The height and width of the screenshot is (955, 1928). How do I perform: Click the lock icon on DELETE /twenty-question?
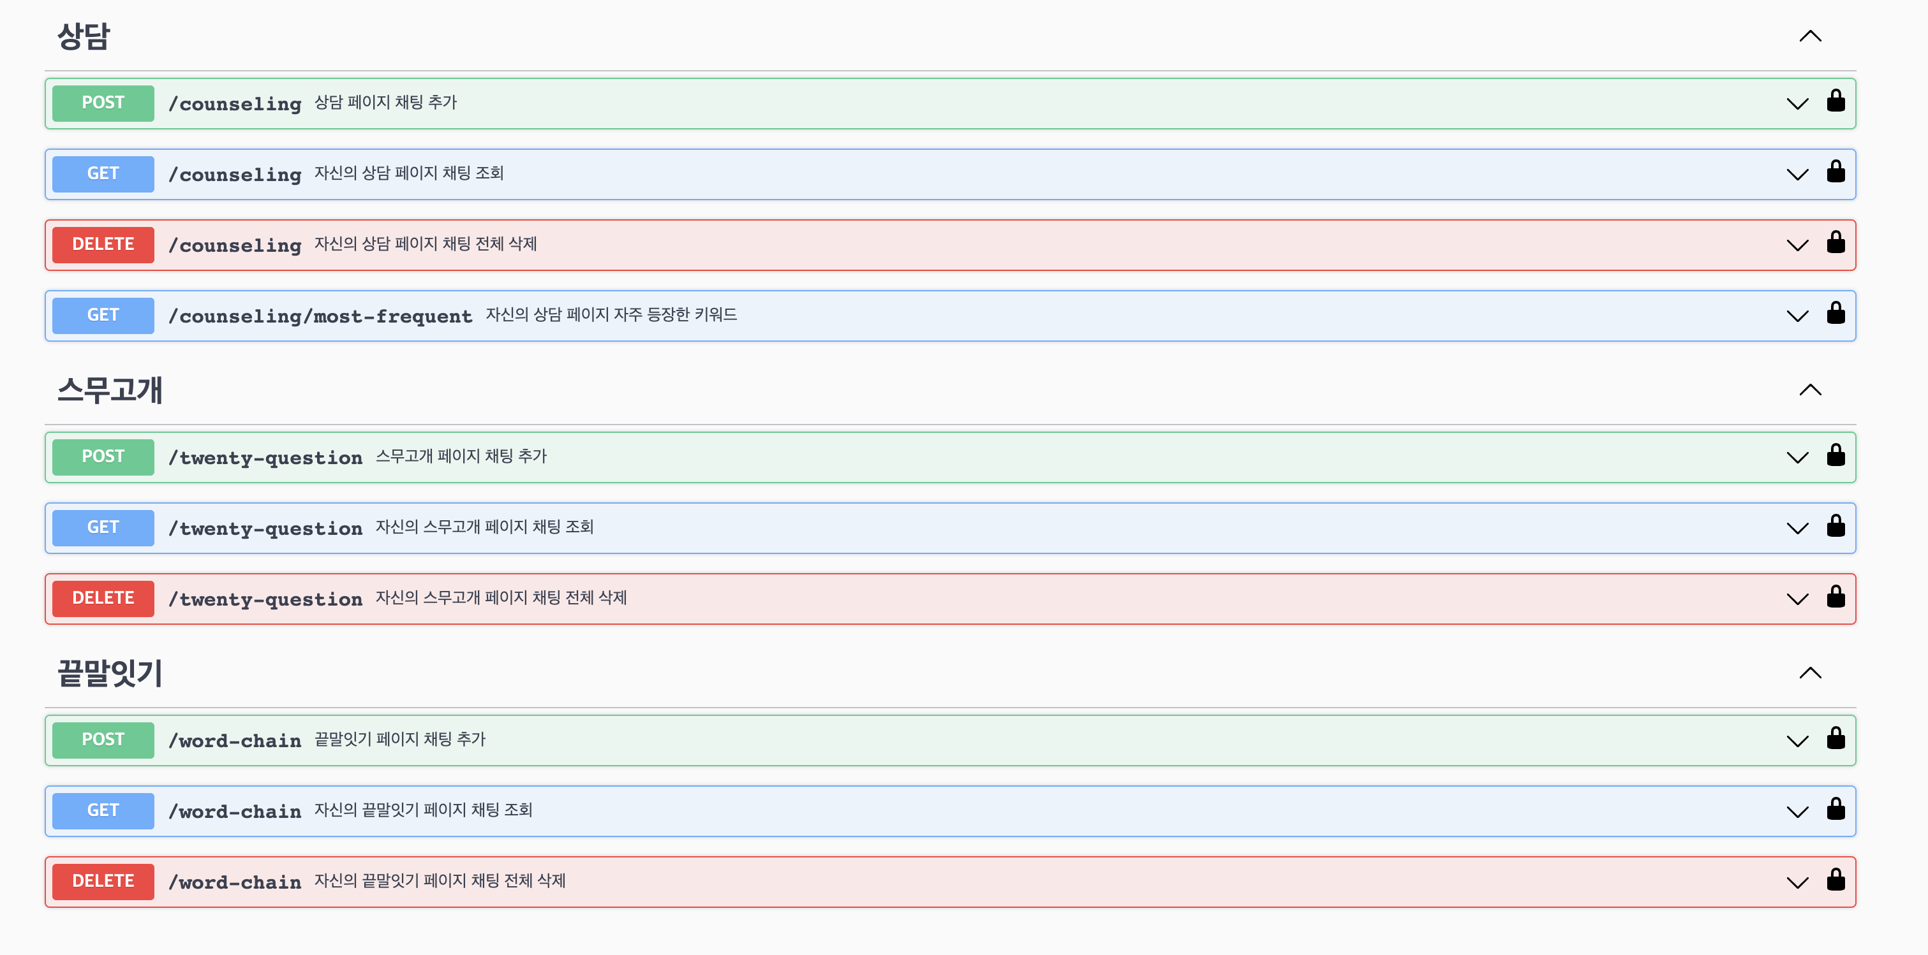(1835, 596)
